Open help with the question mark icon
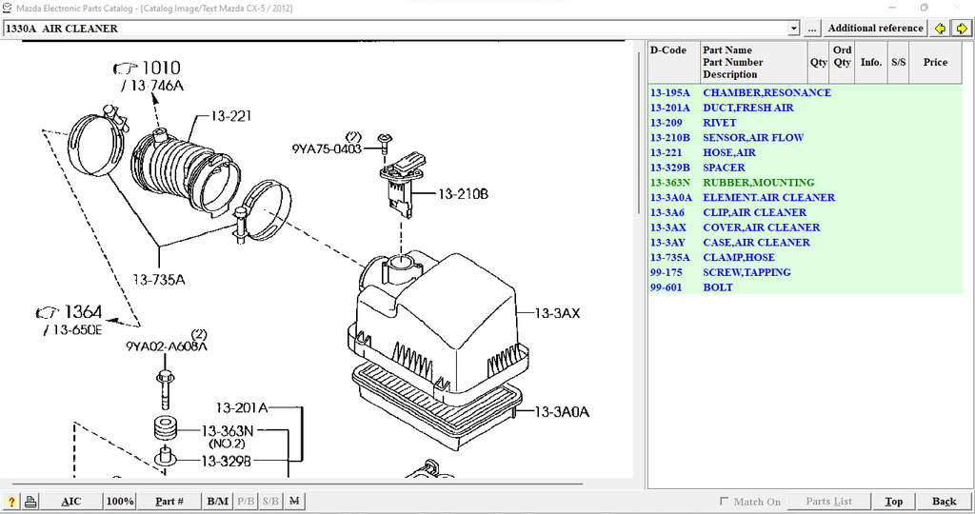Screen dimensions: 975x514 point(11,502)
